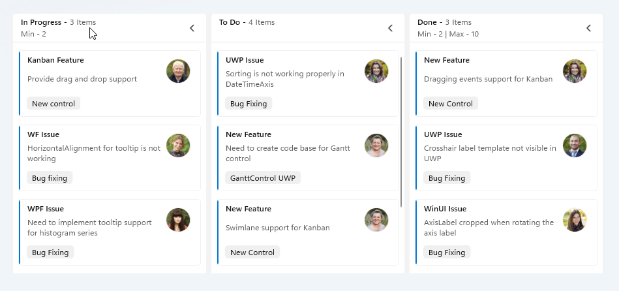Click the To Do column header title
The image size is (619, 291).
230,22
